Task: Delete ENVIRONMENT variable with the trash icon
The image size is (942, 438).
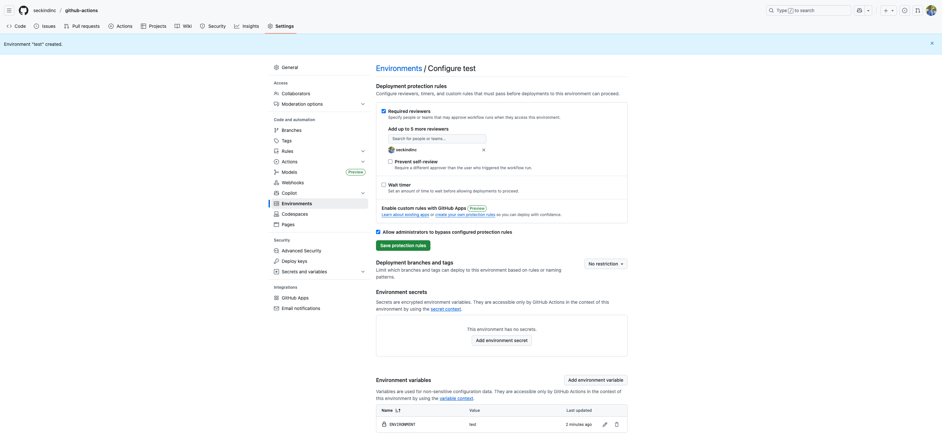Action: point(616,425)
